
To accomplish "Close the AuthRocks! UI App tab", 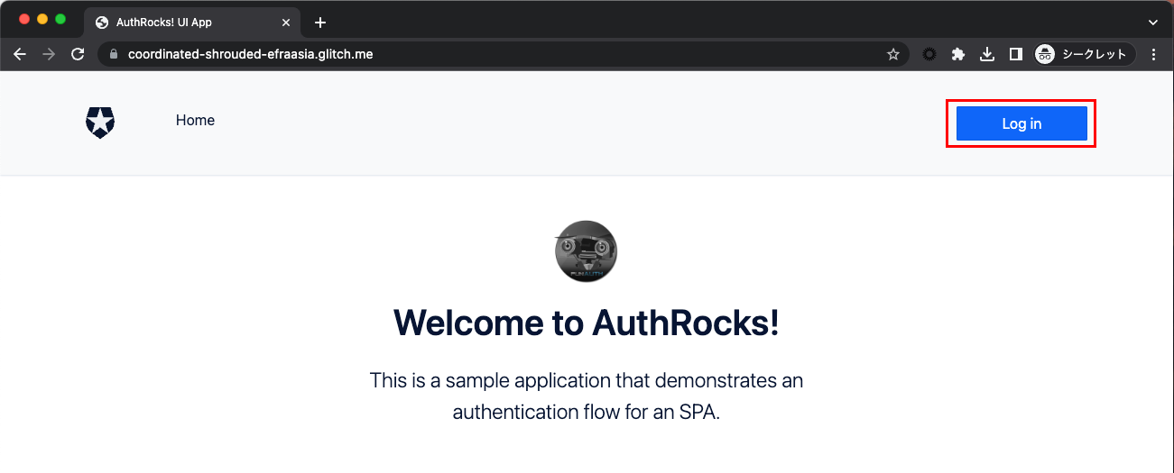I will click(x=286, y=23).
